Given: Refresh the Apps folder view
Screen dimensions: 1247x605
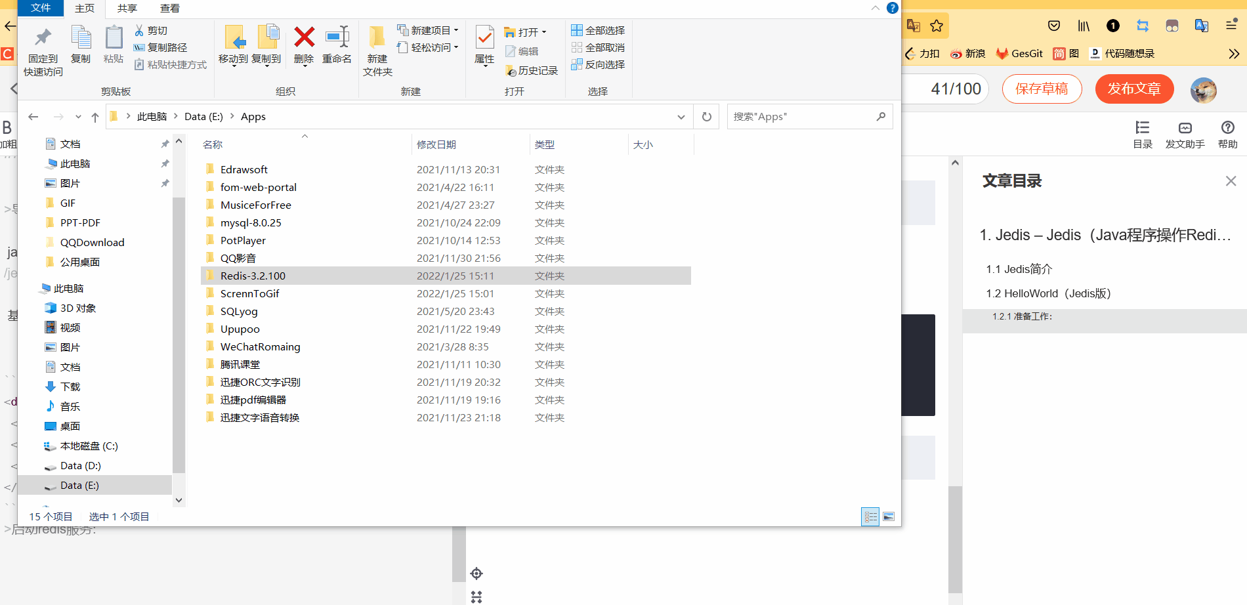Looking at the screenshot, I should [707, 117].
